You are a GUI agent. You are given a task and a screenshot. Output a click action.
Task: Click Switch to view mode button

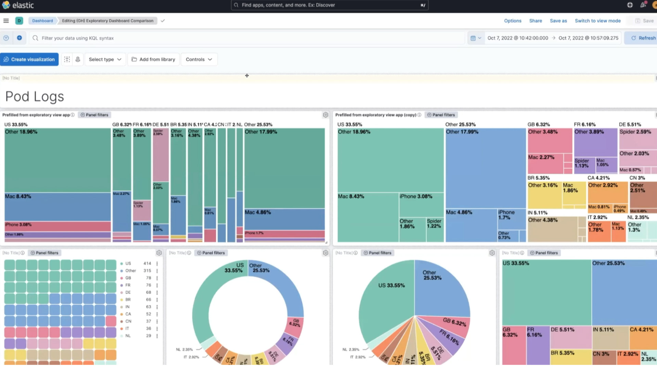click(597, 20)
